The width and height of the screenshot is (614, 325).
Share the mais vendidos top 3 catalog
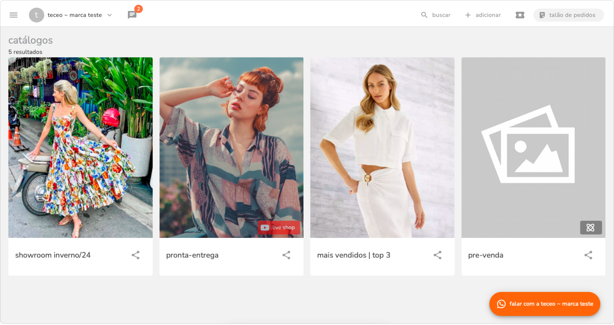[437, 255]
